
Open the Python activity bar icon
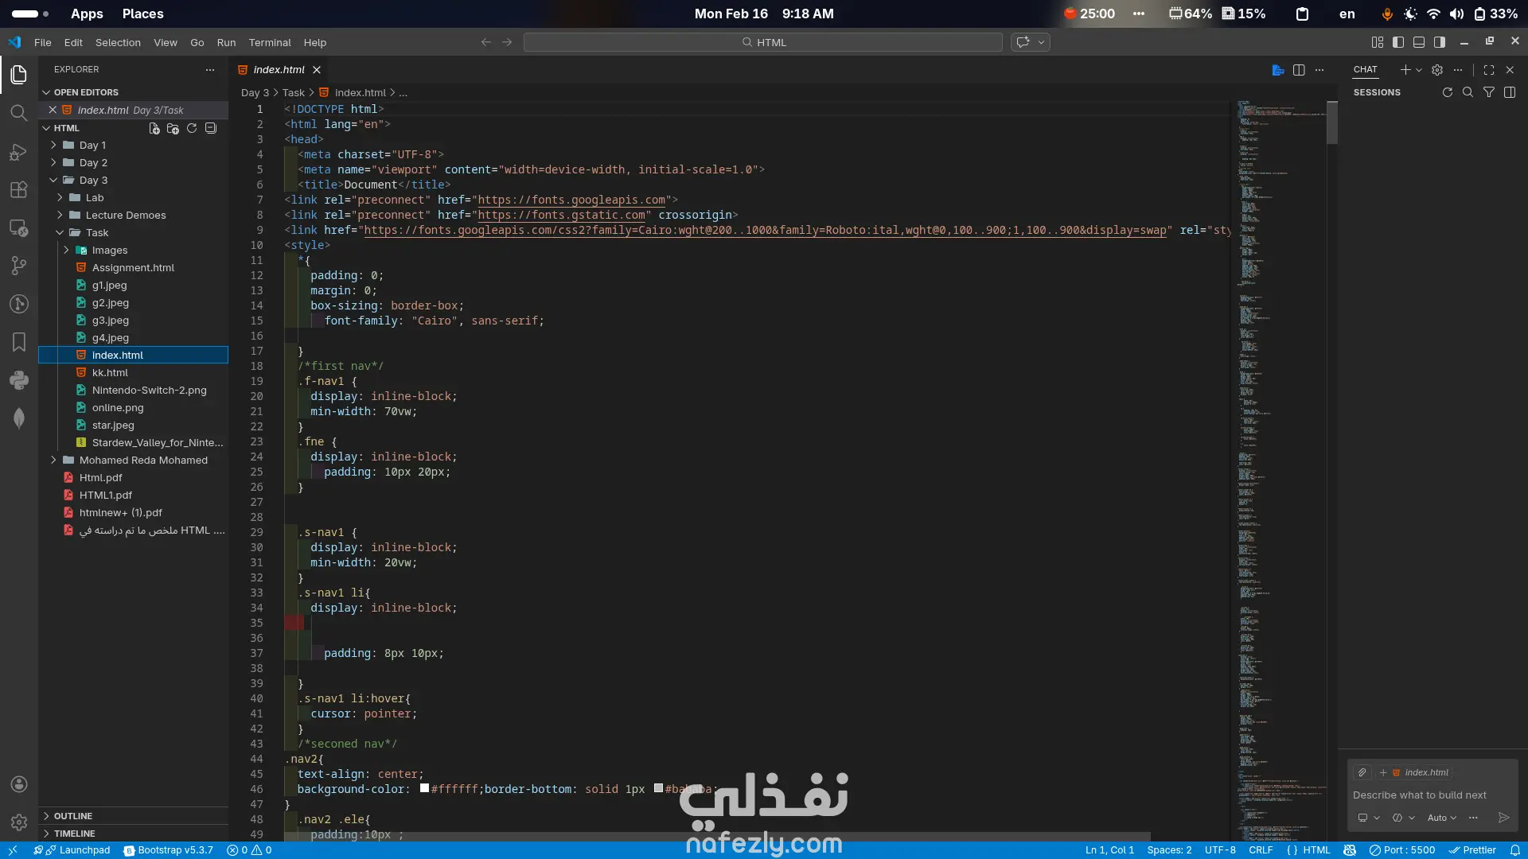click(19, 380)
